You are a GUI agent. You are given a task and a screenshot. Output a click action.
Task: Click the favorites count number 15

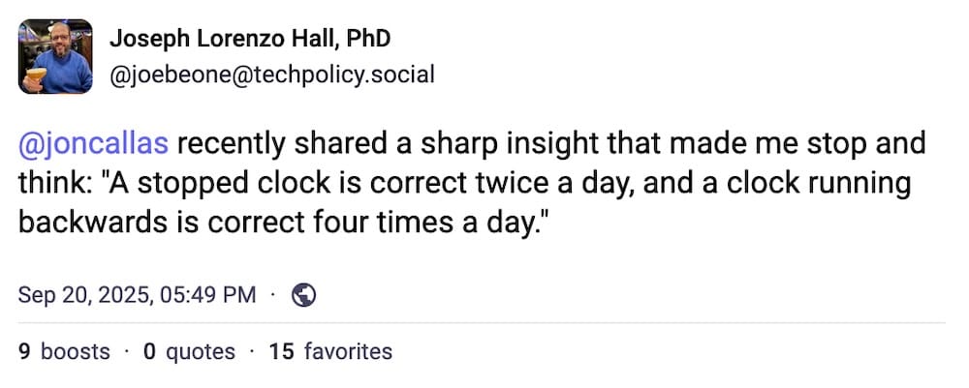pyautogui.click(x=281, y=351)
